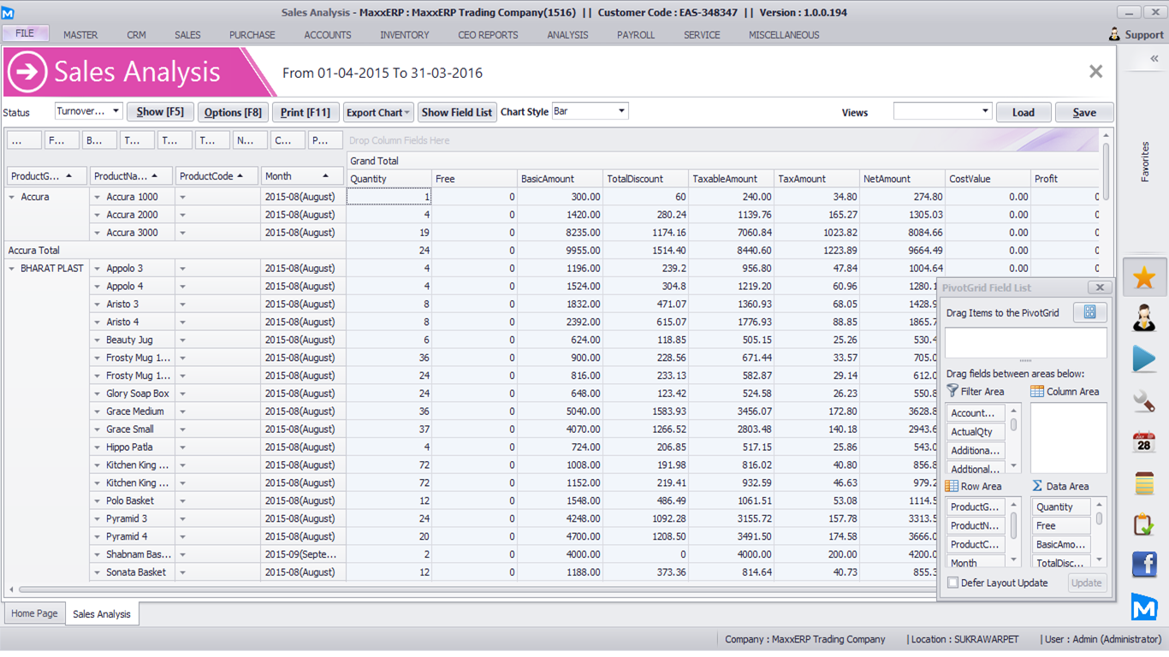Open the calendar icon in sidebar
The width and height of the screenshot is (1169, 657).
pos(1144,441)
